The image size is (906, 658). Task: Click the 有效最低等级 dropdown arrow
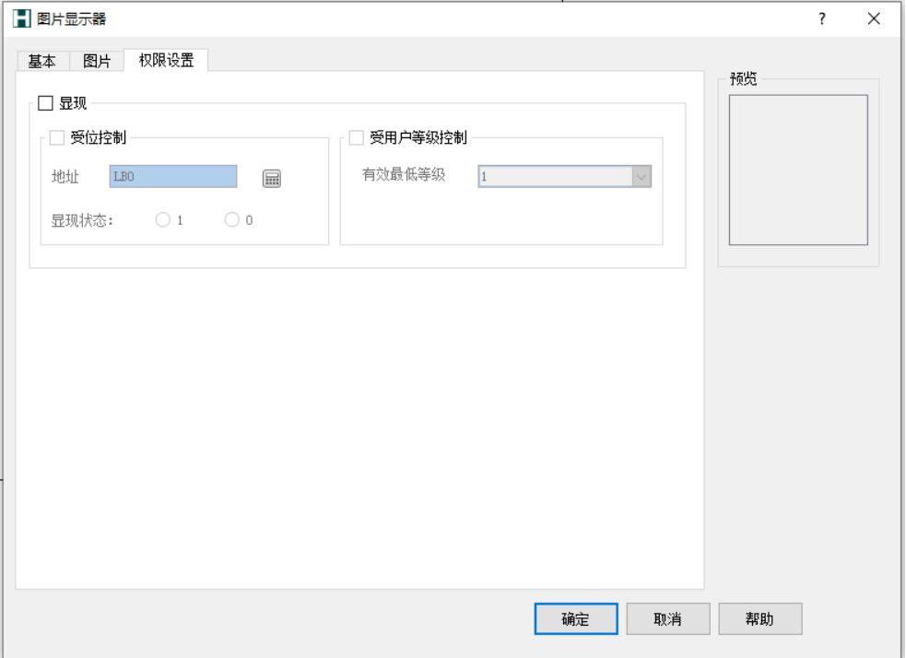click(641, 177)
